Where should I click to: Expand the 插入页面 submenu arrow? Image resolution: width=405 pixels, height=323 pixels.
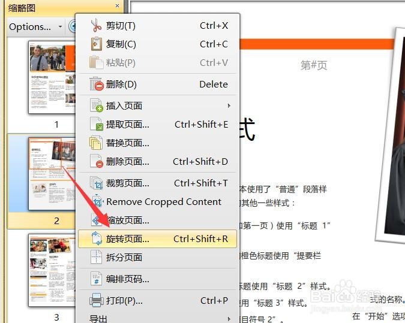229,105
